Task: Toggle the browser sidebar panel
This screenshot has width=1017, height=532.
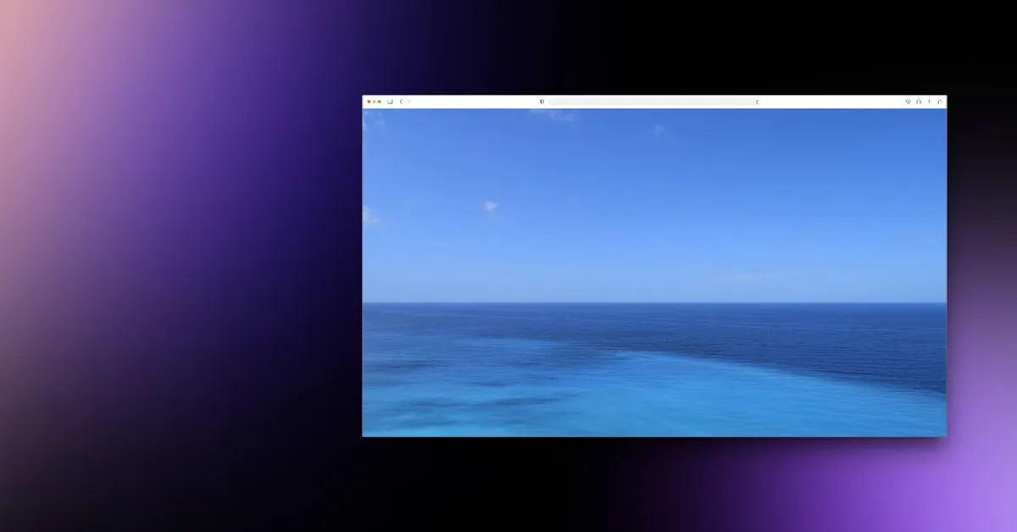Action: [390, 102]
